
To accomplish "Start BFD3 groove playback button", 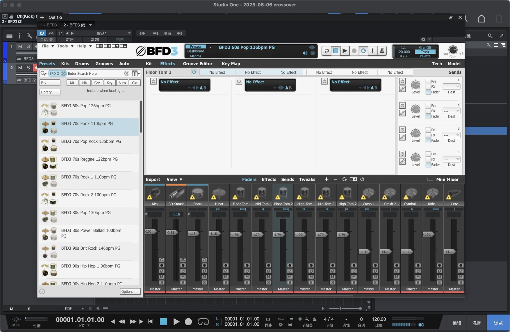I will click(x=345, y=51).
